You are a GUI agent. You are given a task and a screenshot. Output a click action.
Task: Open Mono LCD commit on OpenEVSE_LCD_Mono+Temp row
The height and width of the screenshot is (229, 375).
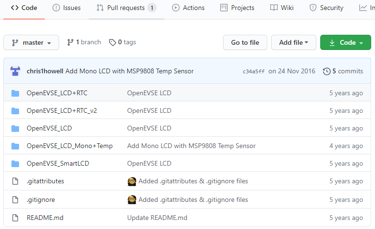[192, 146]
